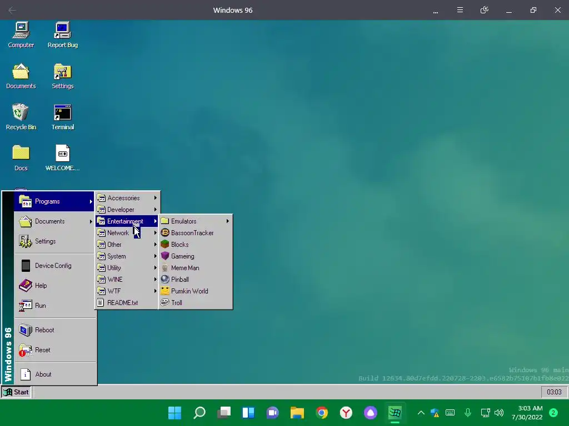Go back with the title bar arrow
The width and height of the screenshot is (569, 426).
(x=12, y=10)
